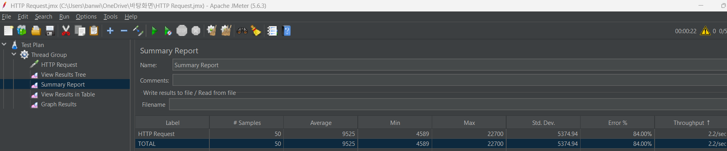
Task: Click the scissors Cut icon
Action: (x=66, y=31)
